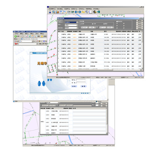This screenshot has width=153, height=156.
Task: Open the first menu in the map application menu bar
Action: pyautogui.click(x=52, y=9)
